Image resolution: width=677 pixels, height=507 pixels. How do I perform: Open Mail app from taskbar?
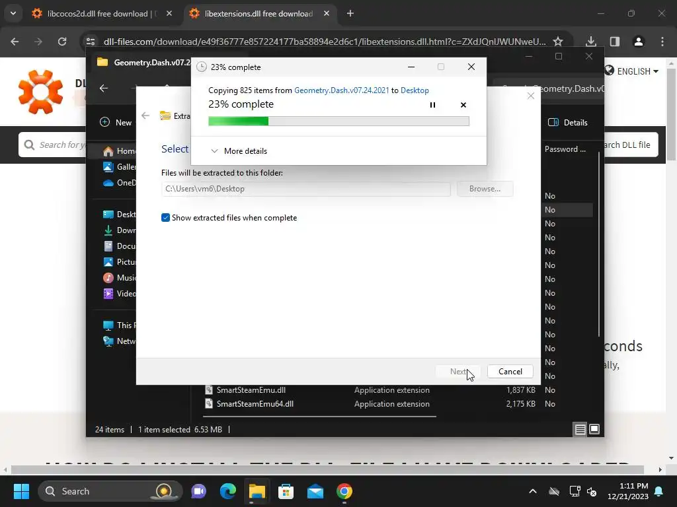pos(315,491)
